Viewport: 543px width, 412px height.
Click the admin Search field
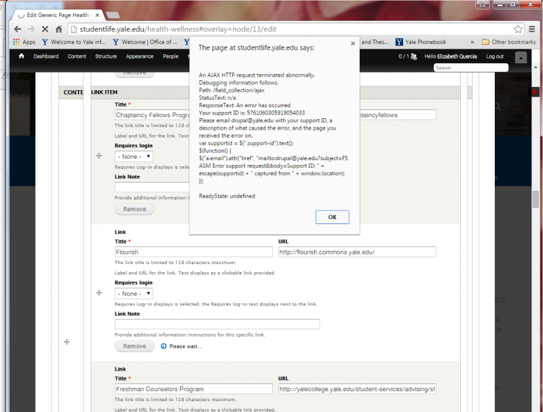tap(470, 68)
